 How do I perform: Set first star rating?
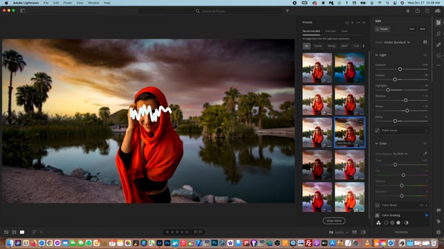coord(167,232)
